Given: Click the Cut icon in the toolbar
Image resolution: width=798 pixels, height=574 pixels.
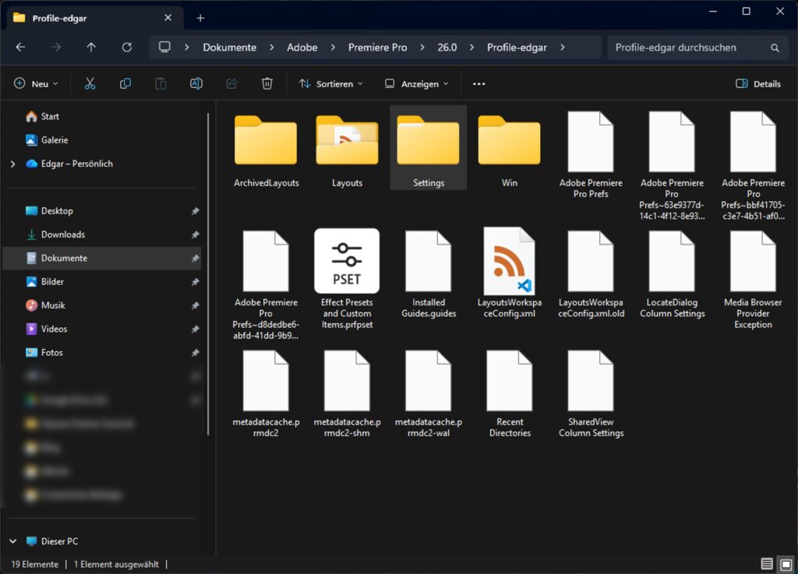Looking at the screenshot, I should click(x=89, y=83).
